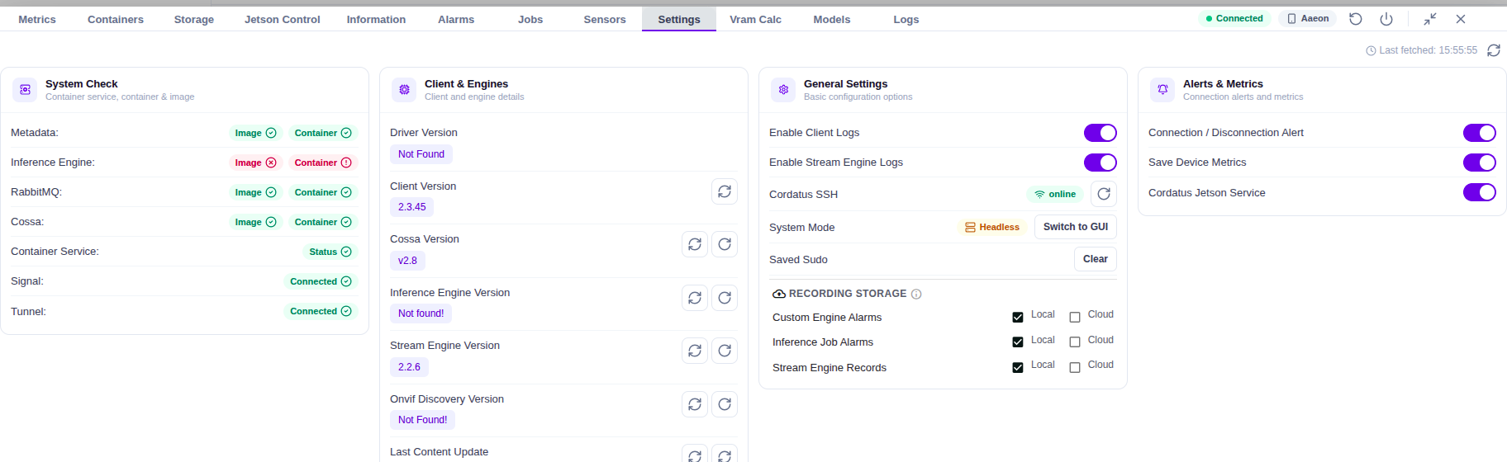
Task: Open the Jetson Control tab
Action: coord(283,19)
